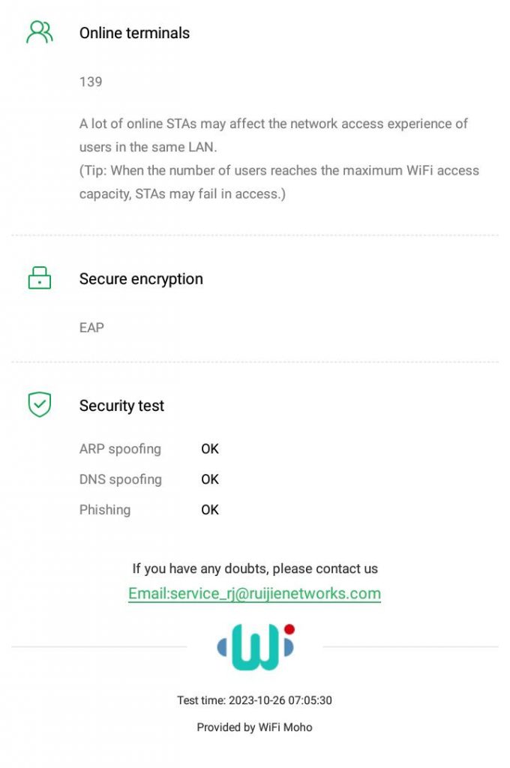Select the Online terminals heading

tap(134, 33)
